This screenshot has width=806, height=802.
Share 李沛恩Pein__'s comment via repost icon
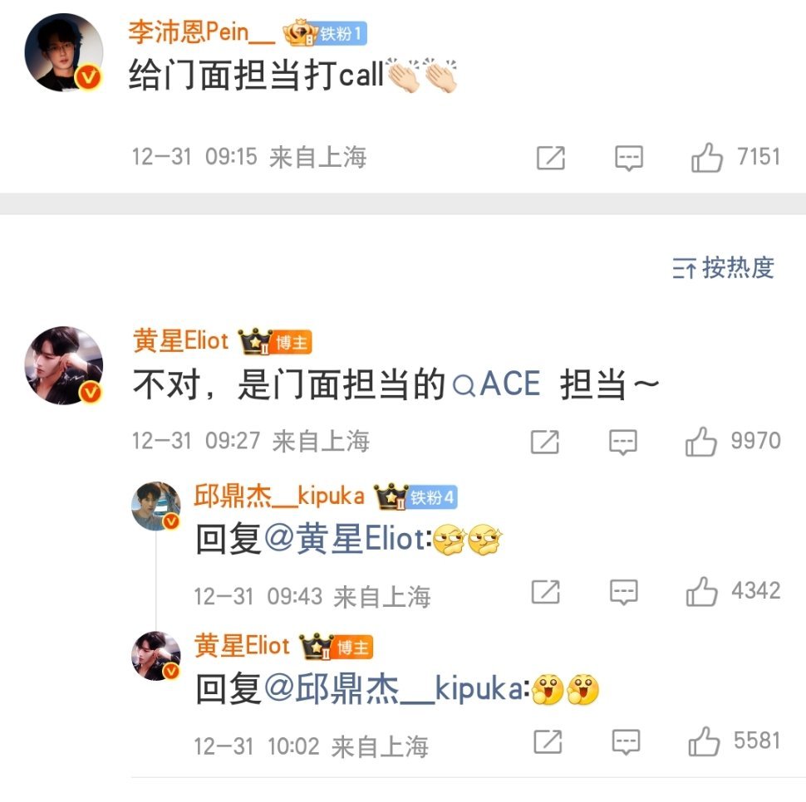coord(551,158)
